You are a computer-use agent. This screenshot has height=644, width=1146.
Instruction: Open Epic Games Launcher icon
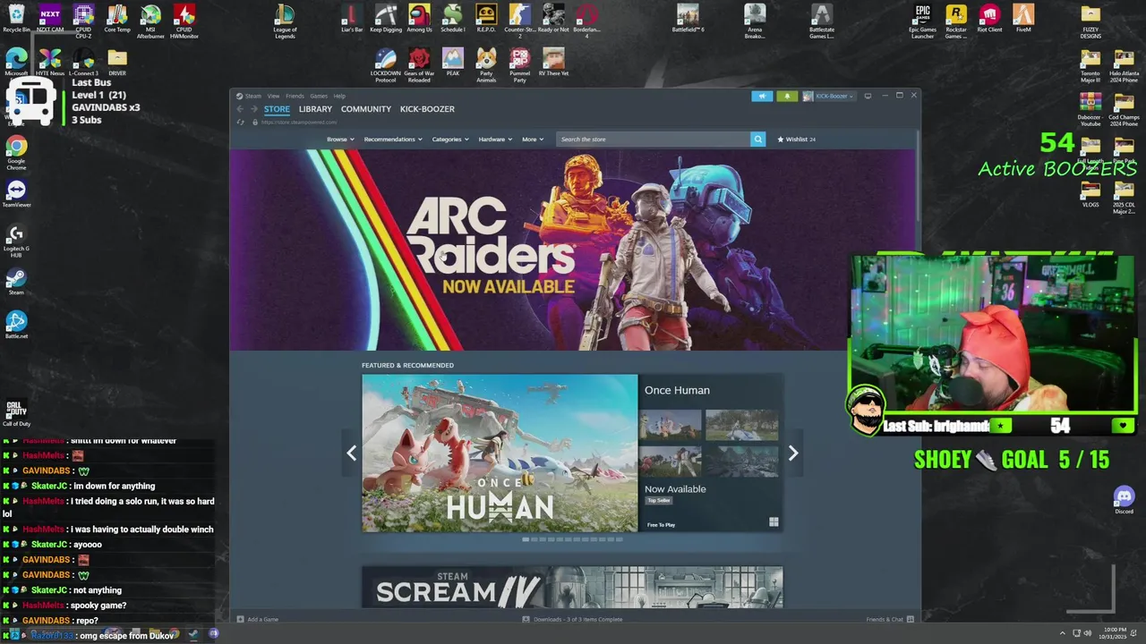[922, 21]
